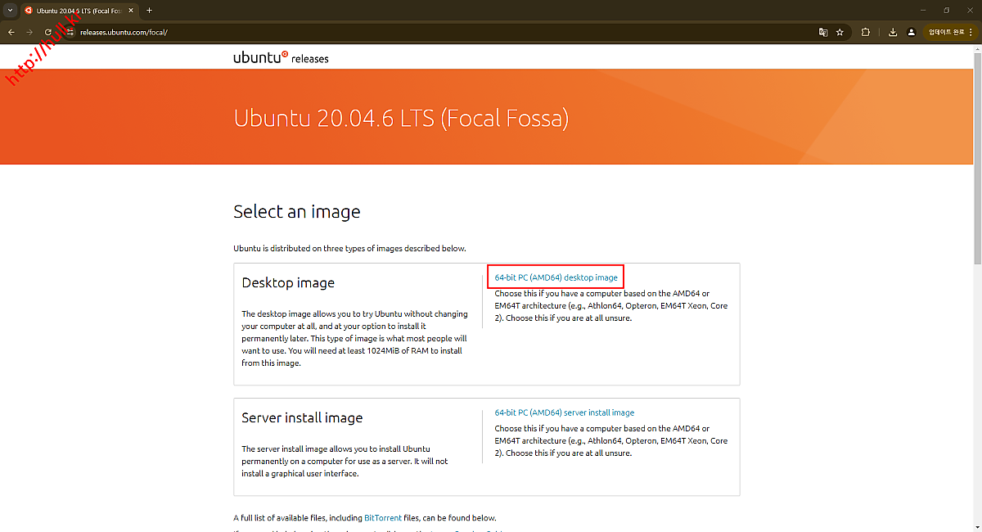Bookmark this page with the star icon

click(840, 32)
